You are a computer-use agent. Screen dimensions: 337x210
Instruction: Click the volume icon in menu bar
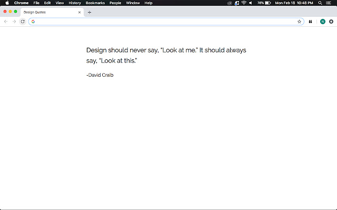(x=251, y=3)
